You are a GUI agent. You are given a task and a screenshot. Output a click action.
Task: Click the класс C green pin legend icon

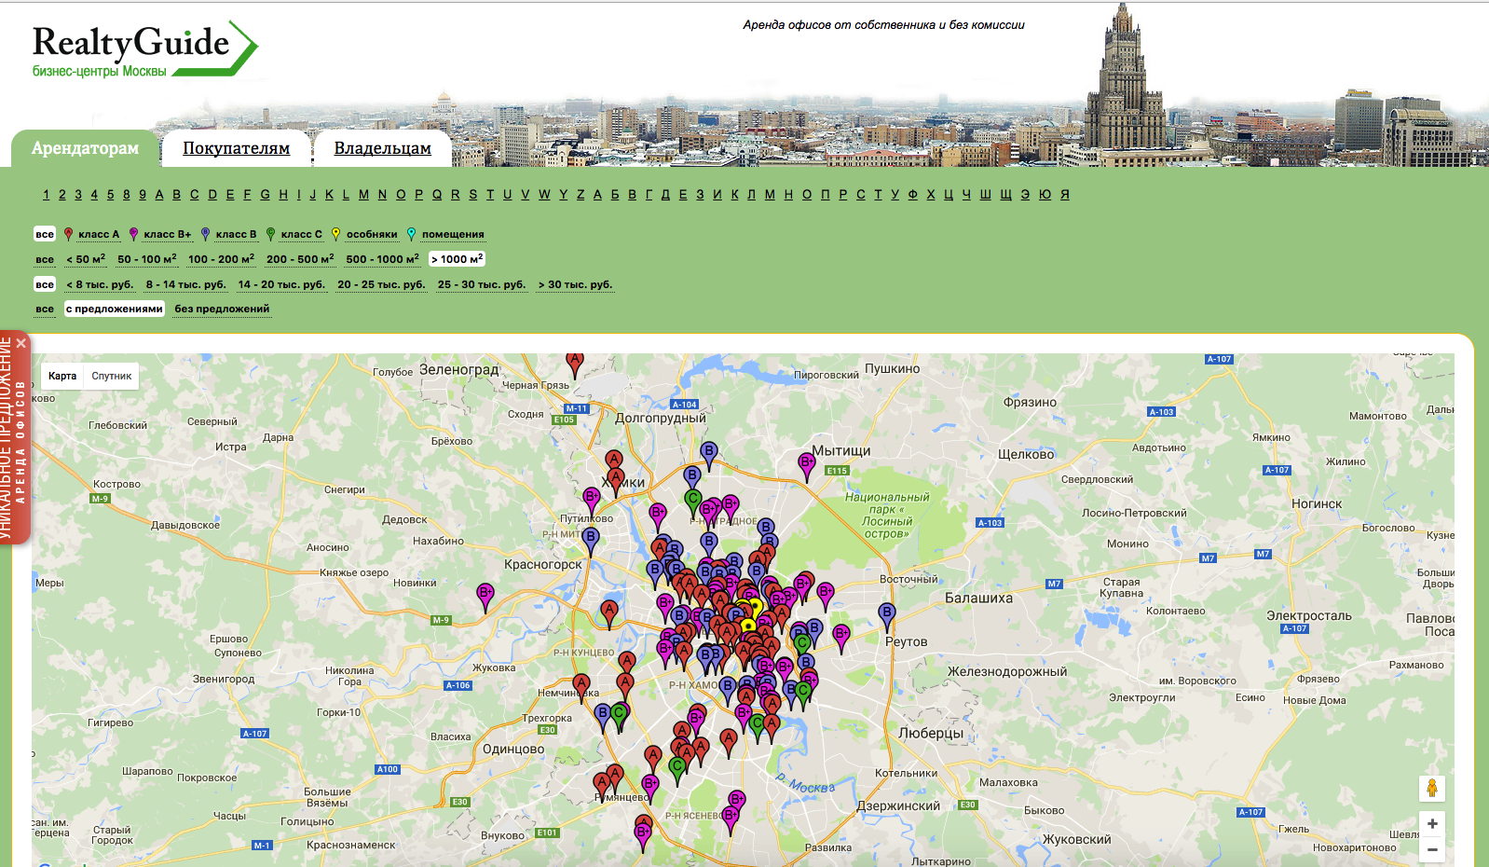pos(270,234)
